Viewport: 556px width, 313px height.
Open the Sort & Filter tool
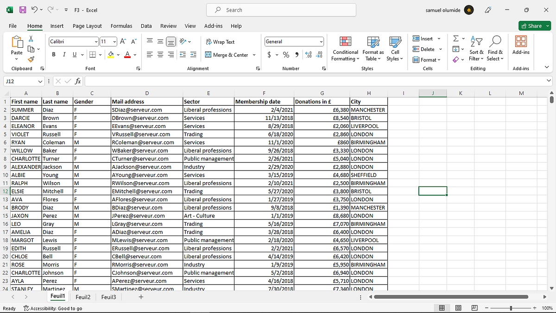point(476,49)
